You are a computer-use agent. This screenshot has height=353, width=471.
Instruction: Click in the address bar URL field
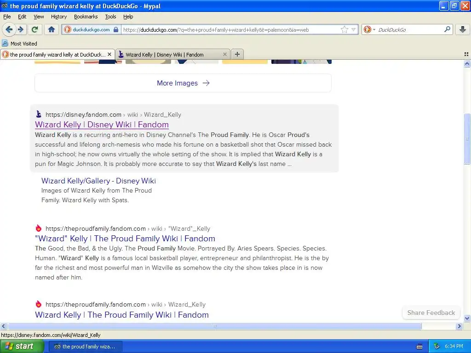(231, 29)
